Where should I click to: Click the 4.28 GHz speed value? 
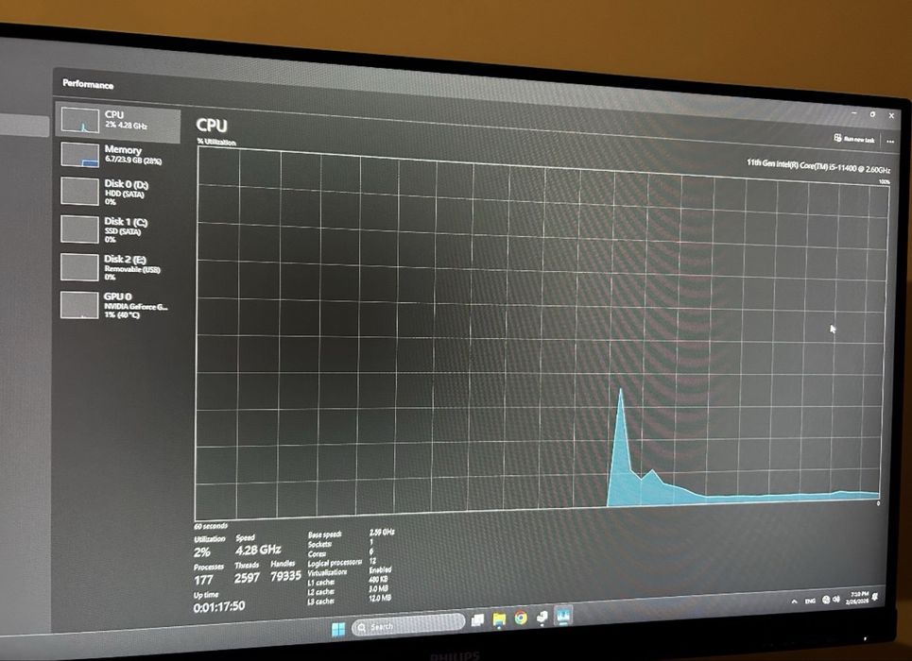[258, 550]
